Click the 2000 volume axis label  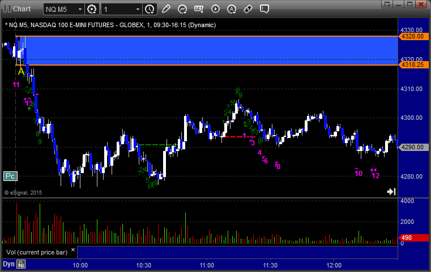[x=407, y=222]
